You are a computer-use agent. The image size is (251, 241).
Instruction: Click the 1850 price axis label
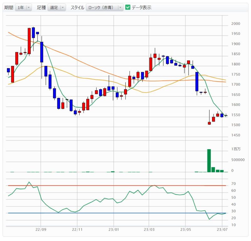tap(236, 54)
